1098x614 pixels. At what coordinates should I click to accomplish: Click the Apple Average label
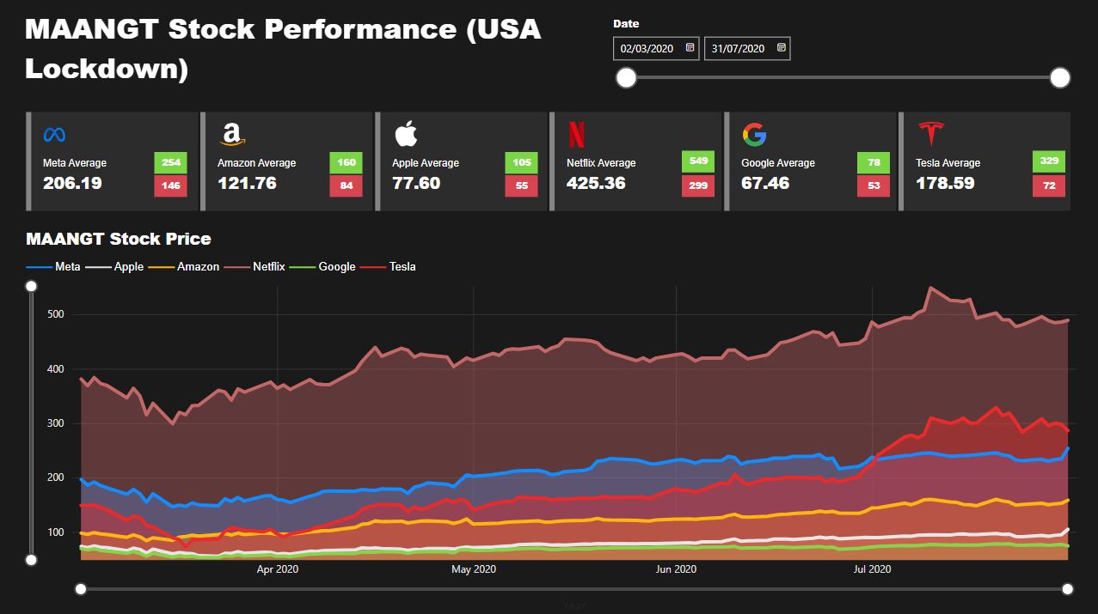point(426,163)
